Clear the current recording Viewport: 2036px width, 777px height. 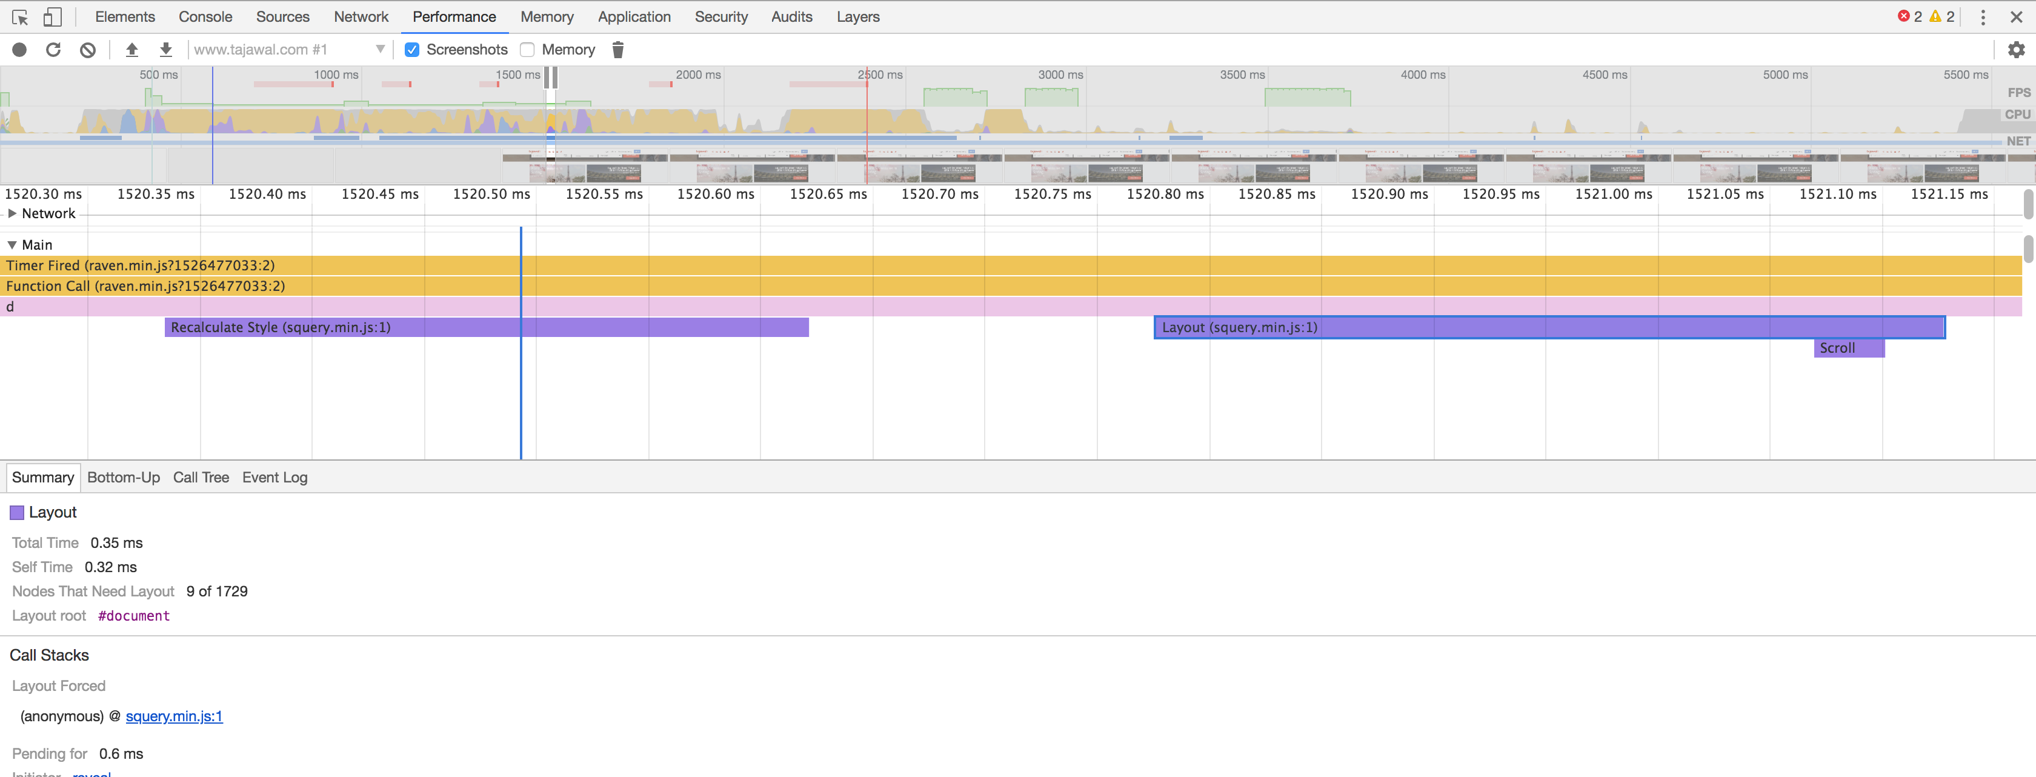(88, 49)
